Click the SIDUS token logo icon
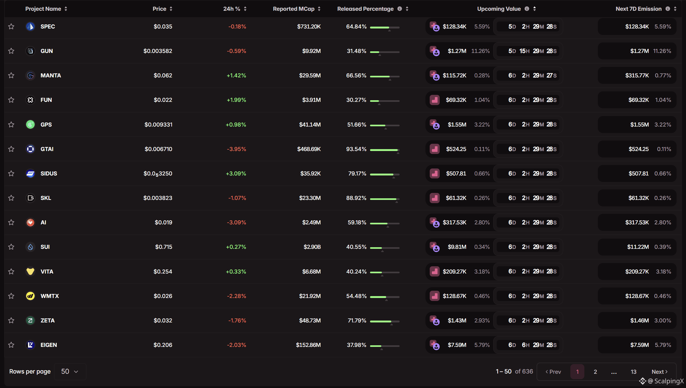 [x=30, y=174]
